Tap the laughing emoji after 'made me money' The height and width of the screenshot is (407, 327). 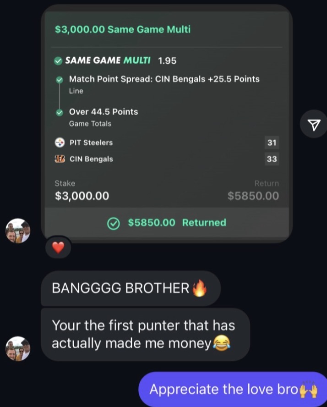(x=222, y=343)
